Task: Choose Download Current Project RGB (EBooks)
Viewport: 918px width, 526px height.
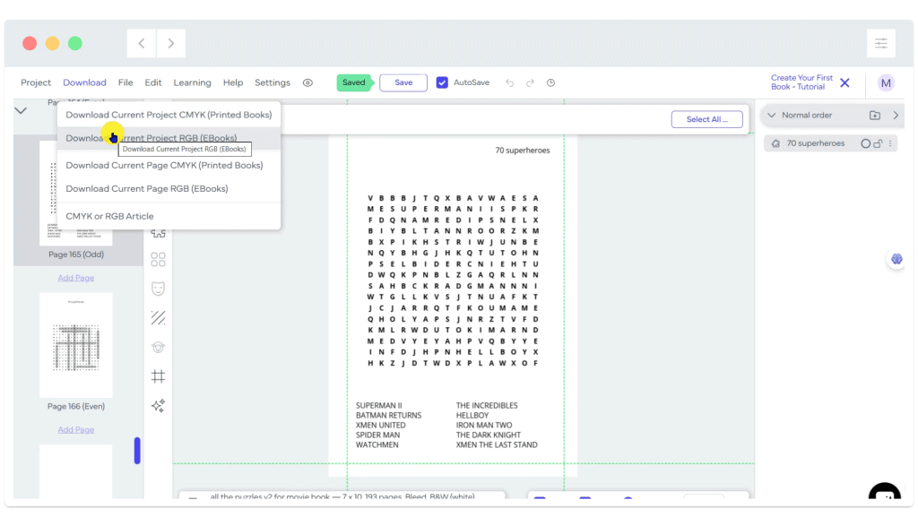Action: [169, 138]
